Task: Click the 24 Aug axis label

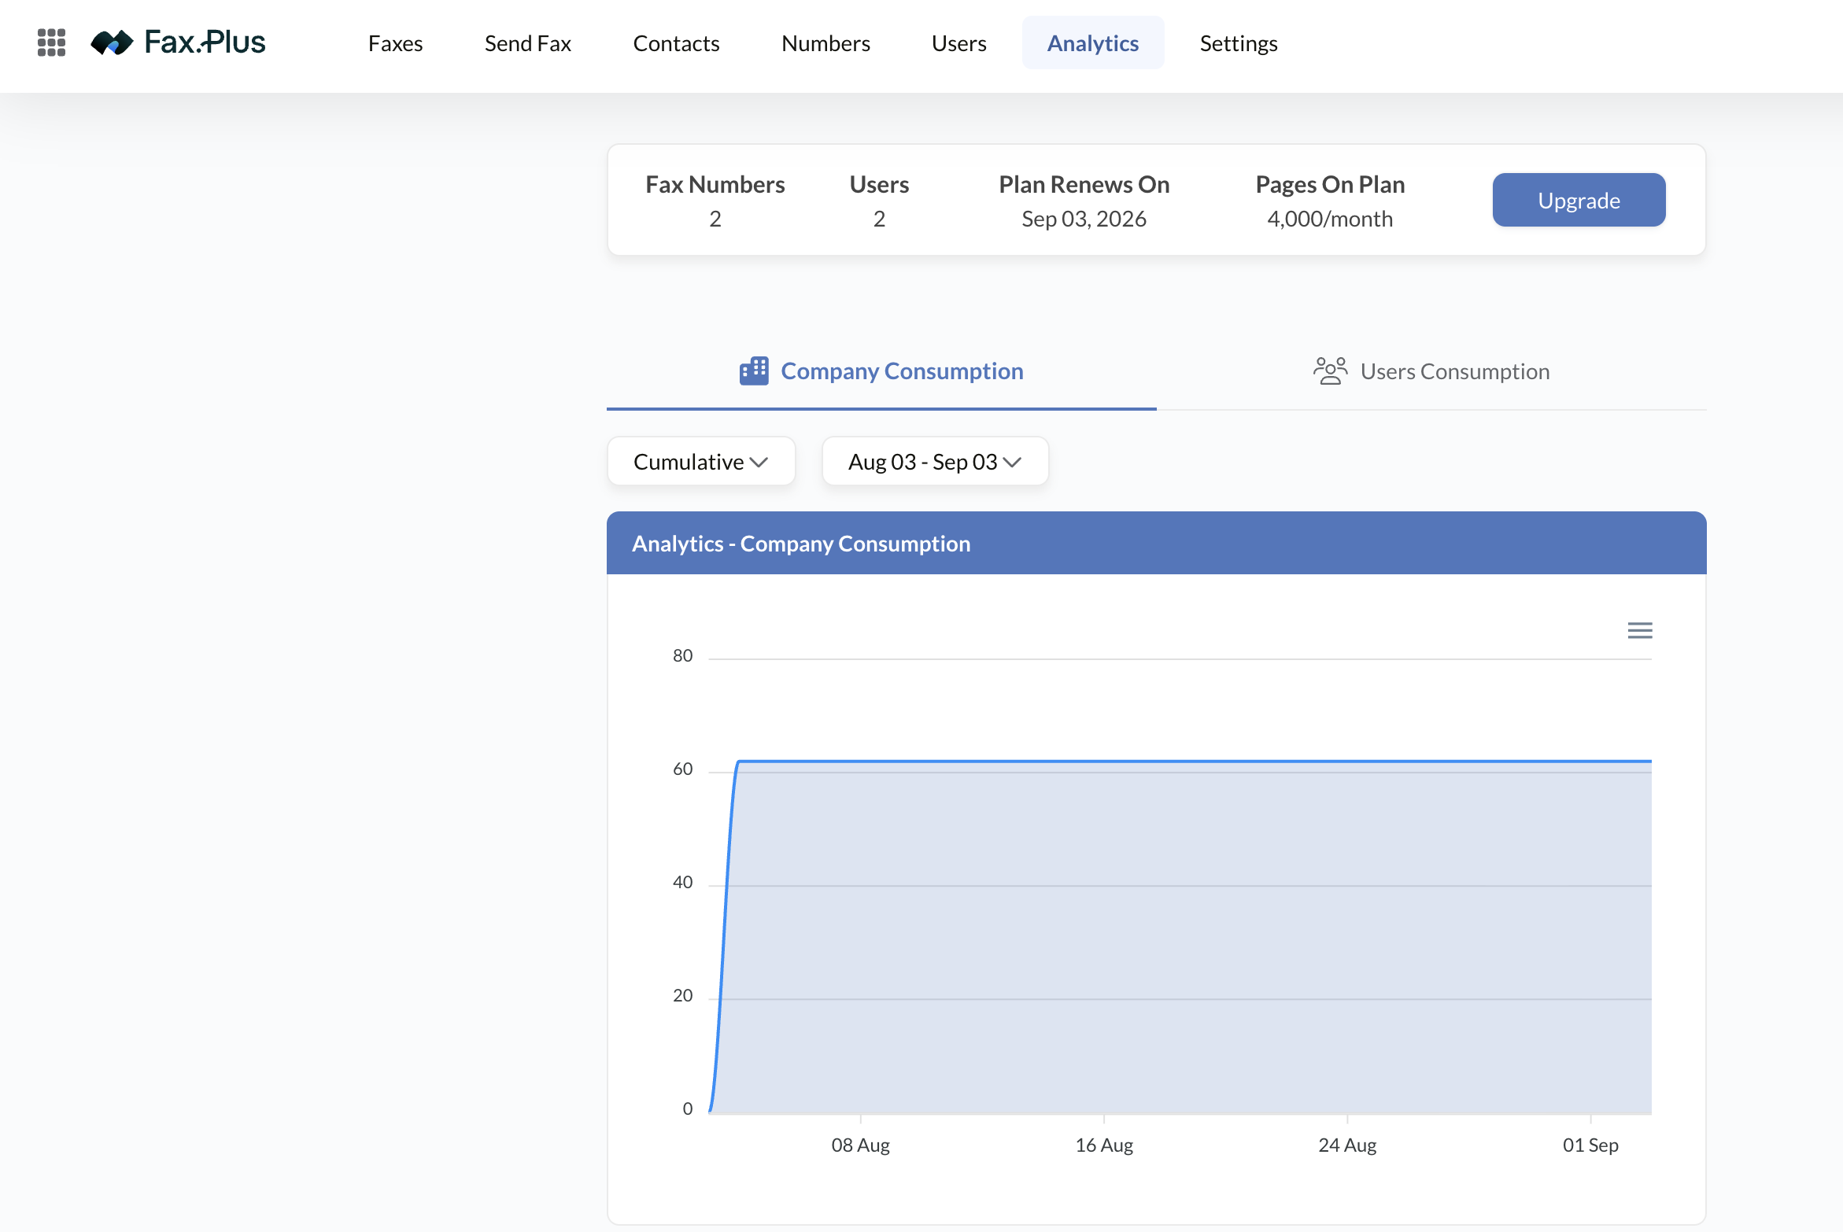Action: point(1347,1145)
